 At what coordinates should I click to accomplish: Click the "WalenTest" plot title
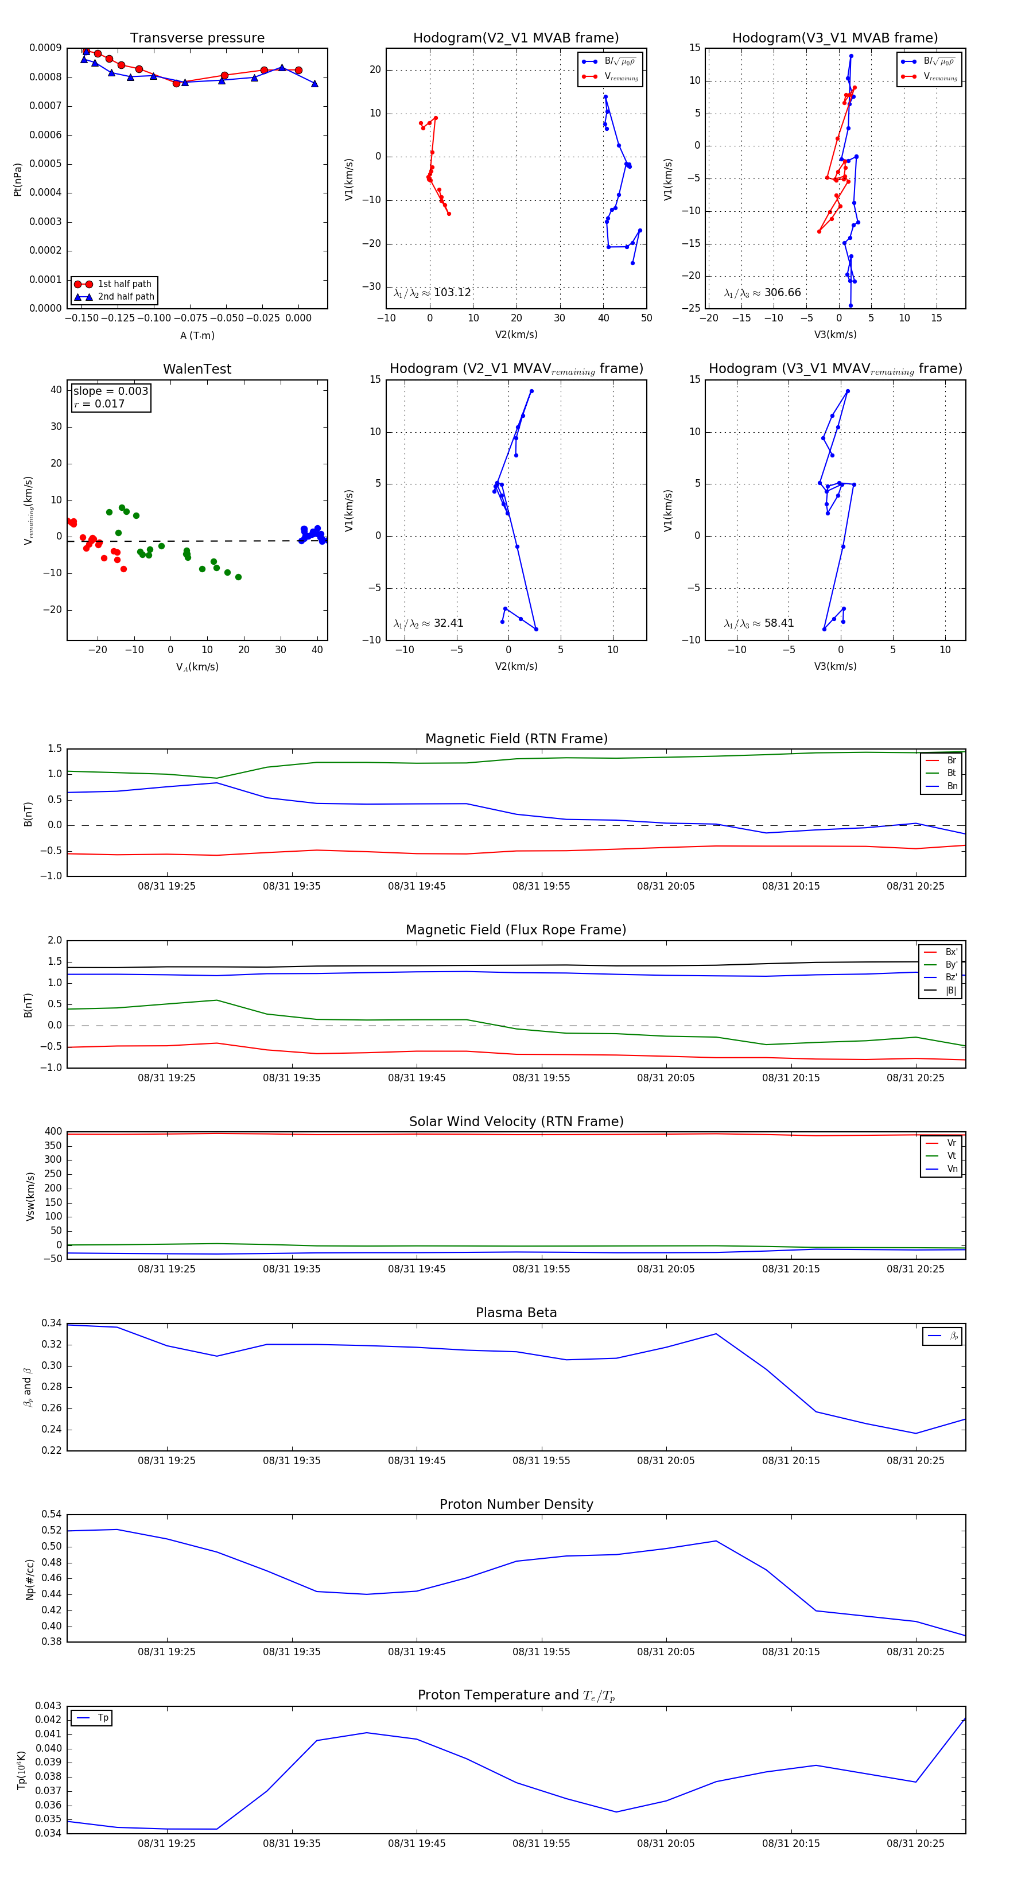197,369
